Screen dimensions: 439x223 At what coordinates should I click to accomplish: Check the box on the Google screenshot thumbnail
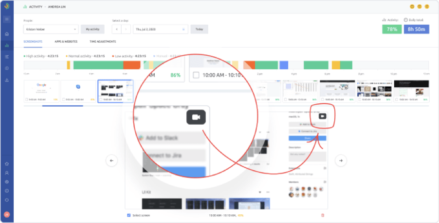pyautogui.click(x=27, y=99)
